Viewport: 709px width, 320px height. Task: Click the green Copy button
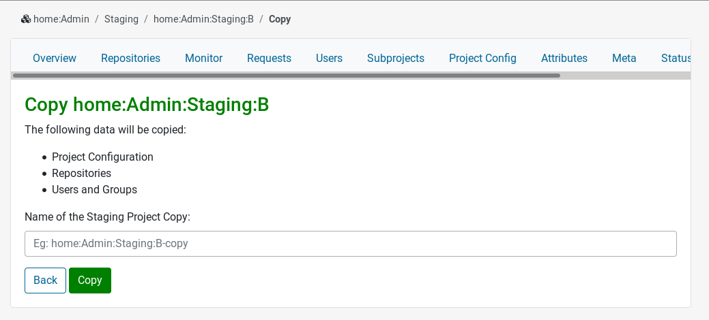(90, 281)
